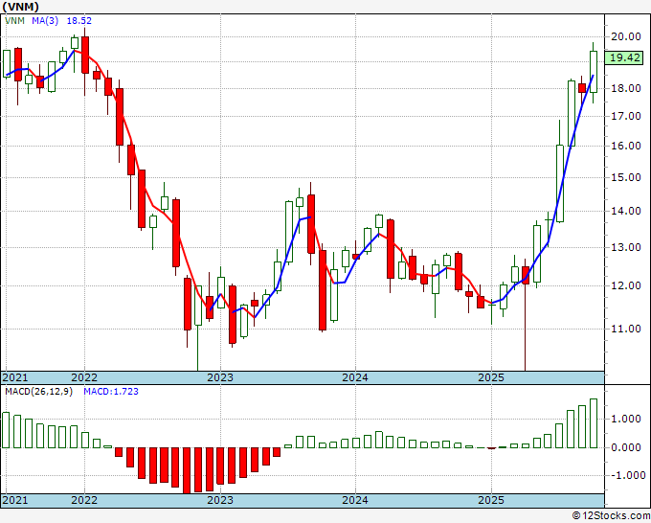The width and height of the screenshot is (651, 523).
Task: Click 2023 on the MACD timeline
Action: tap(220, 500)
